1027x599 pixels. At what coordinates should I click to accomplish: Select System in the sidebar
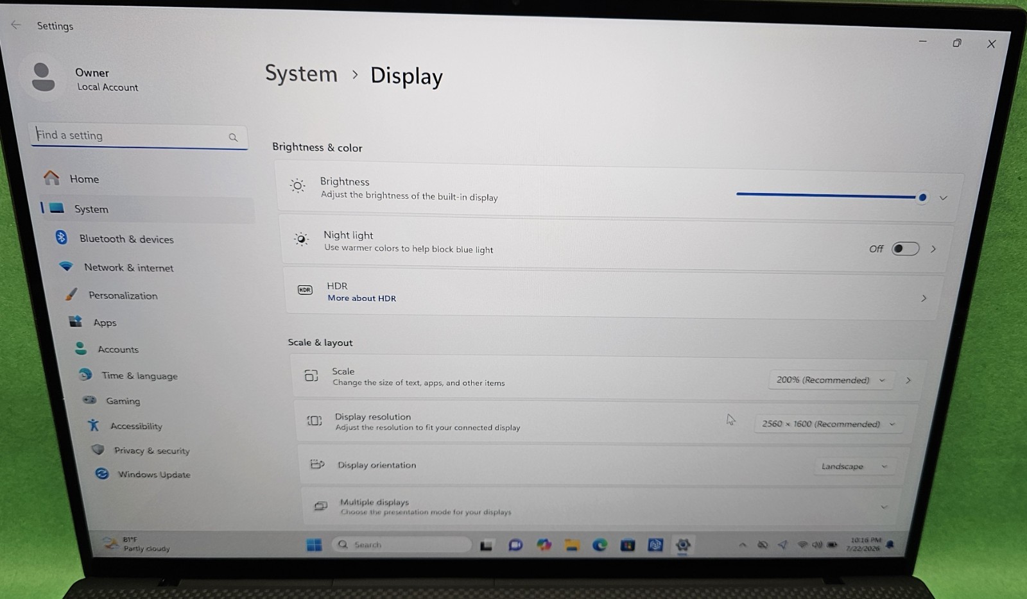pos(147,209)
